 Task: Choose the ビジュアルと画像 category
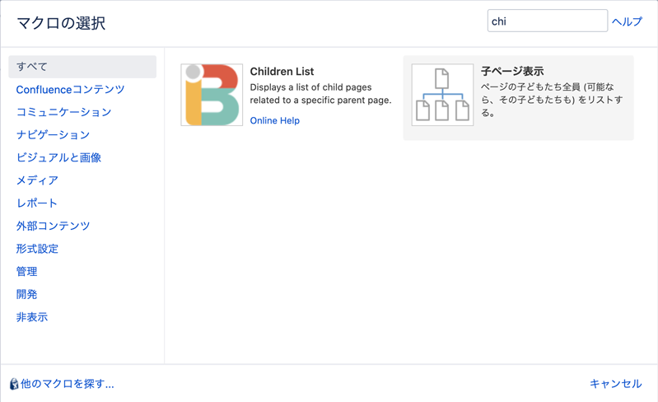58,157
